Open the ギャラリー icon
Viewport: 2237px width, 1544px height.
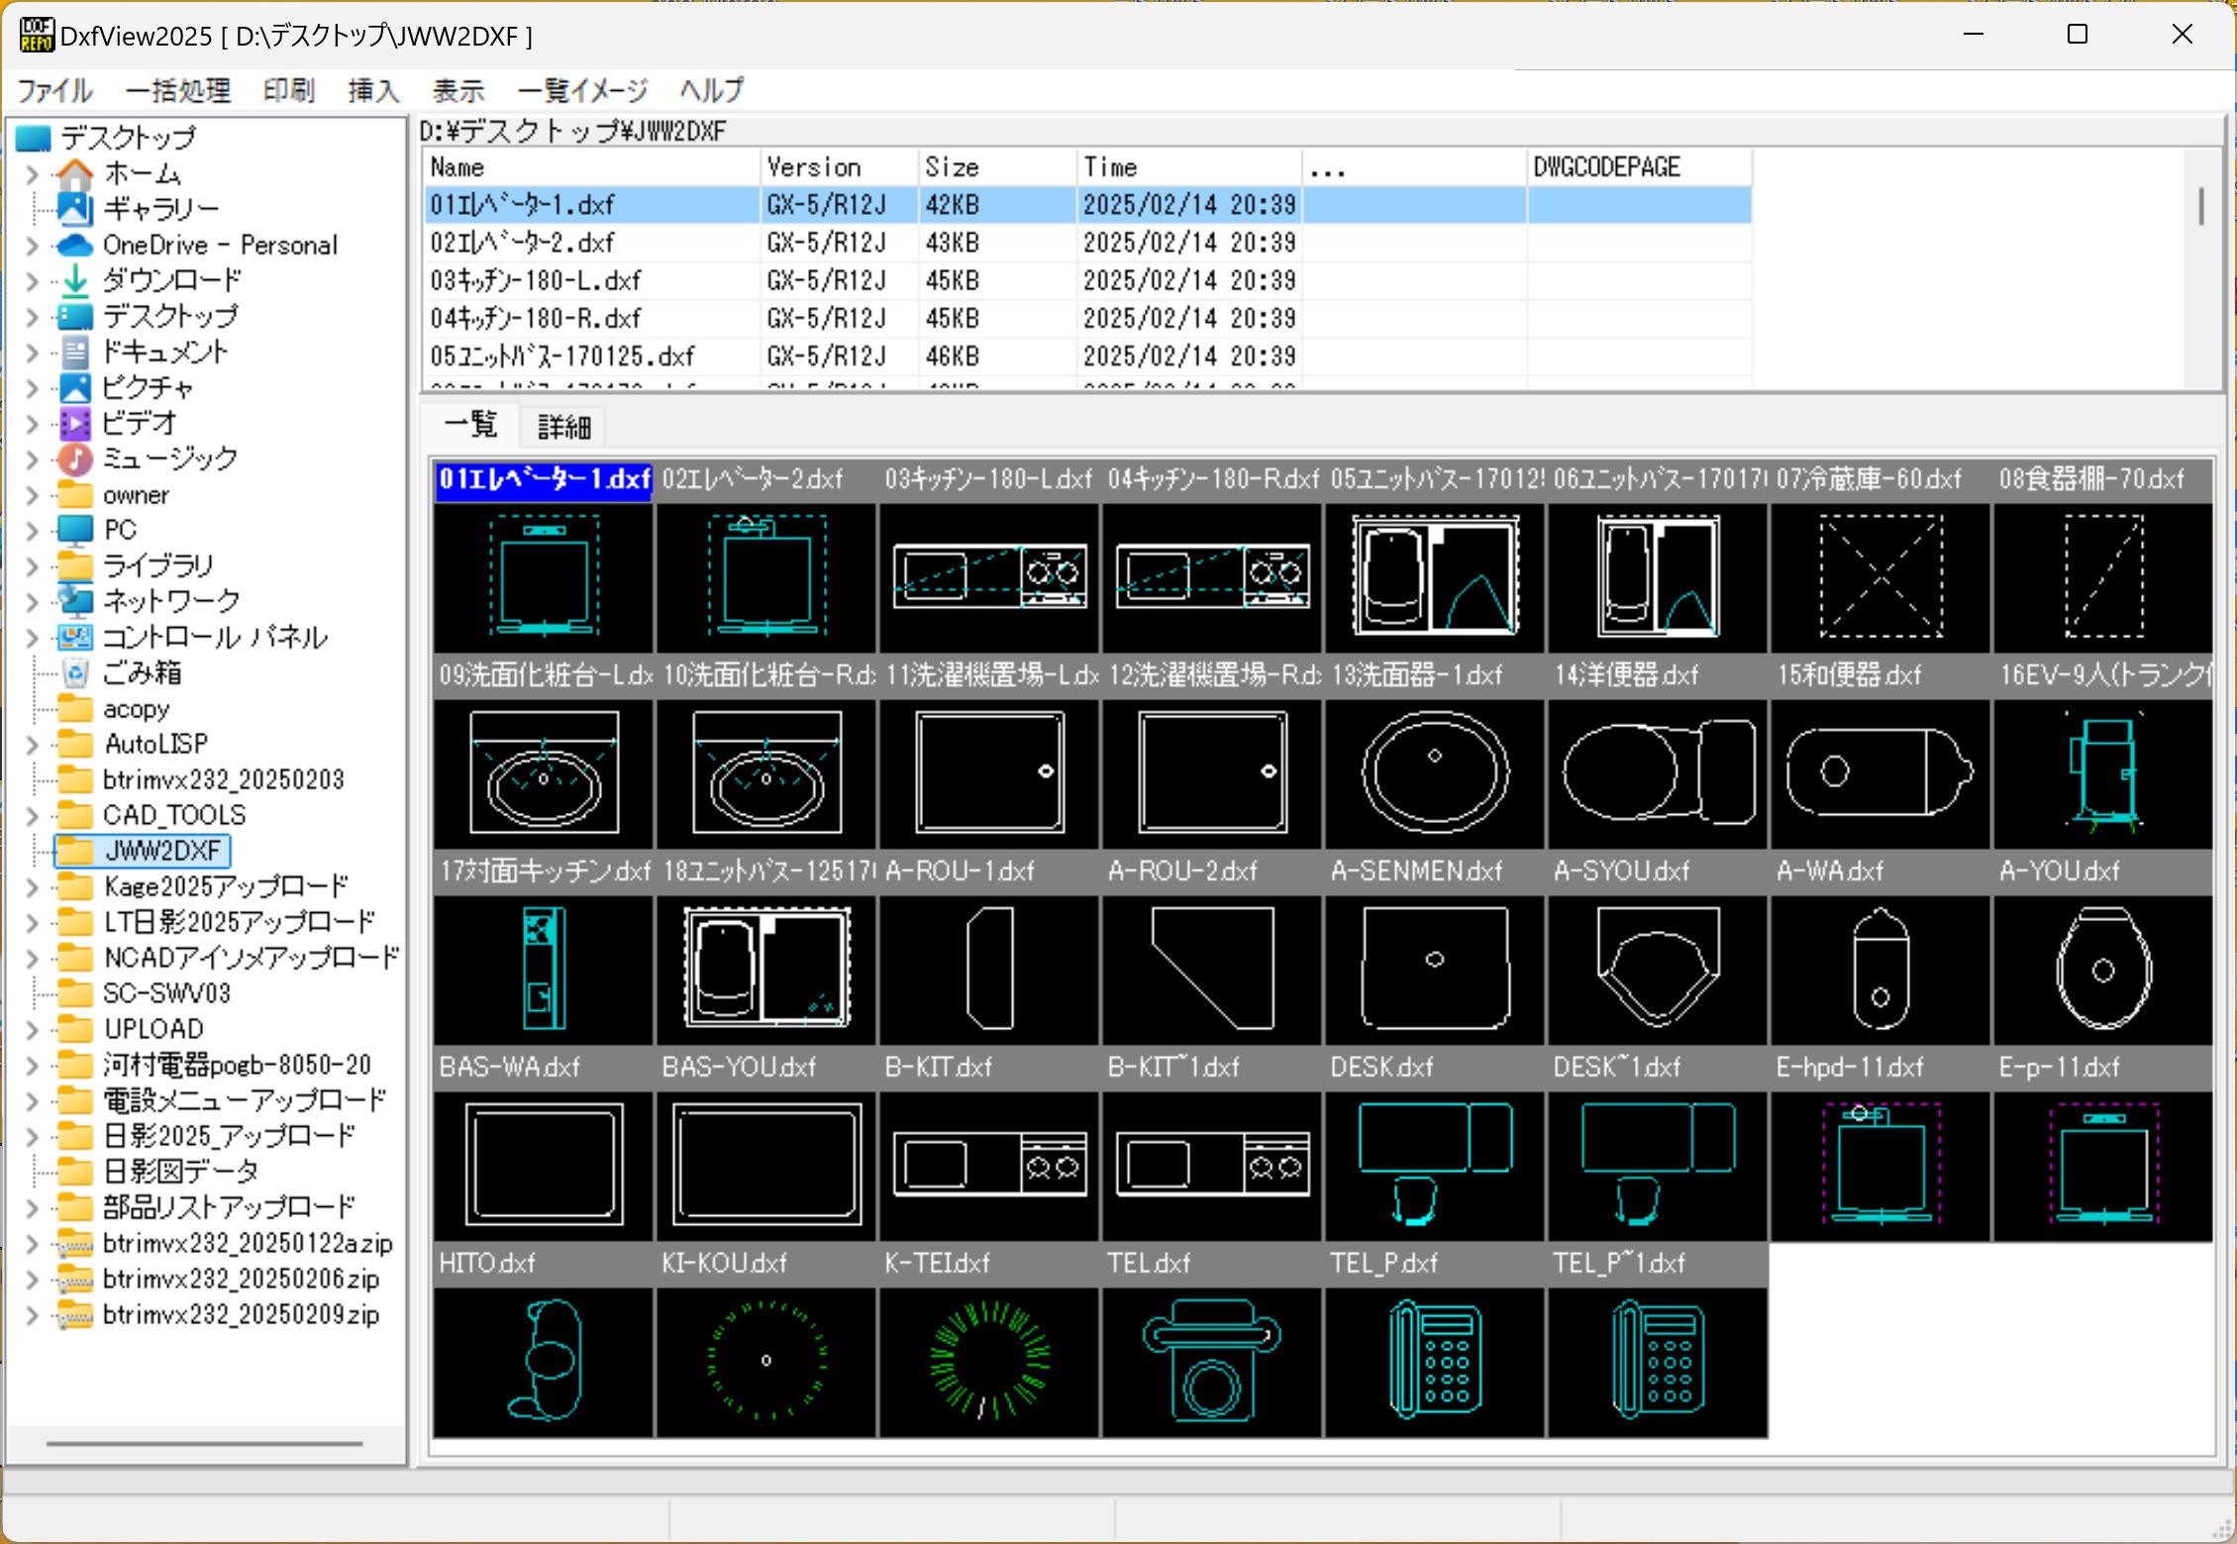(x=73, y=209)
